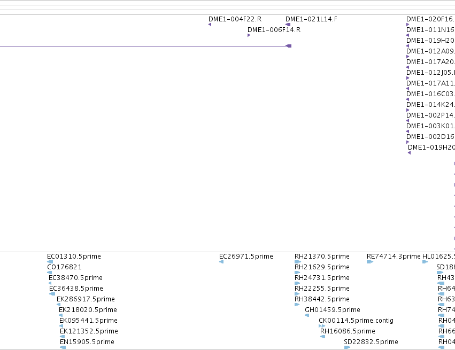This screenshot has height=350, width=455.
Task: Click the blue arrow under EK286917.5prime
Action: coord(58,305)
